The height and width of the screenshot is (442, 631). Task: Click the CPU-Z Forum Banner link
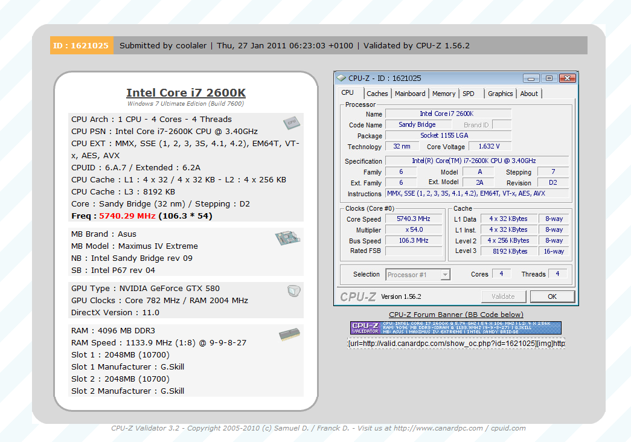tap(456, 315)
